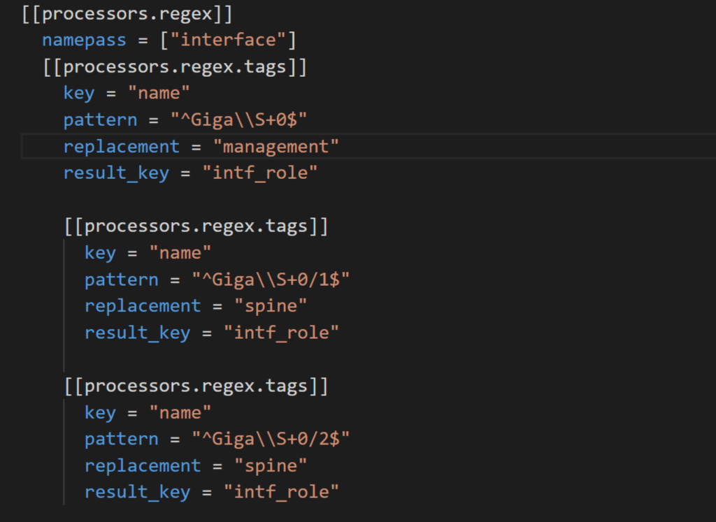Select the "name" value in second block
The width and height of the screenshot is (716, 522).
[180, 252]
